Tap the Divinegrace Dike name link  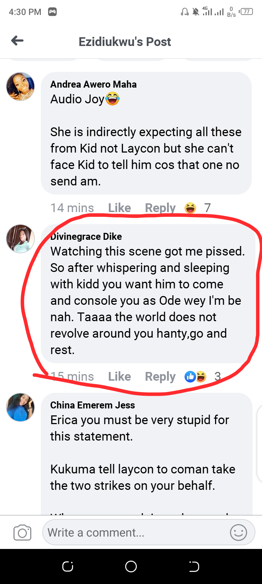point(87,237)
